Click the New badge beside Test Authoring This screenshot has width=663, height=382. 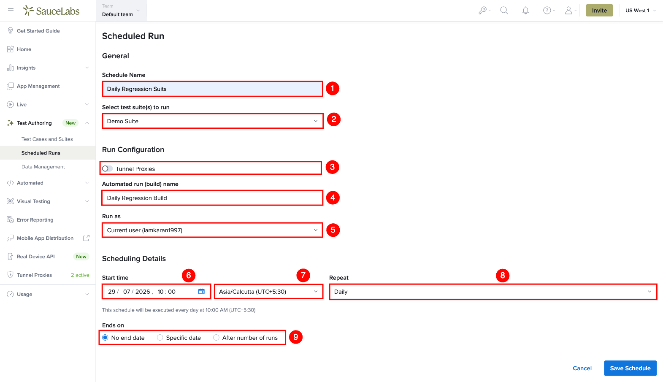pos(70,123)
